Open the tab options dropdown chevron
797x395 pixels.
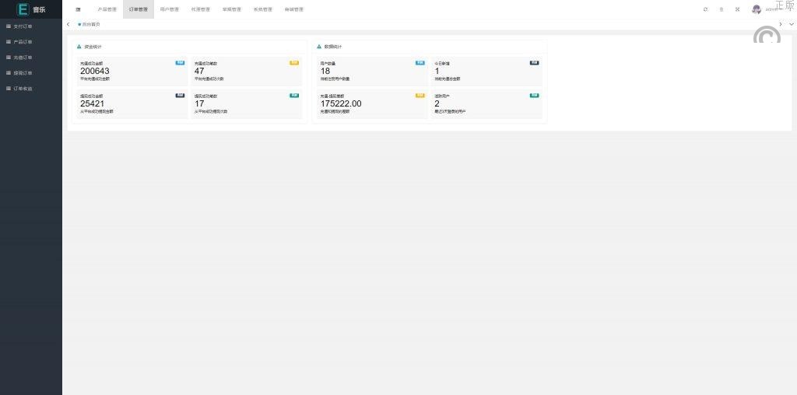click(792, 24)
